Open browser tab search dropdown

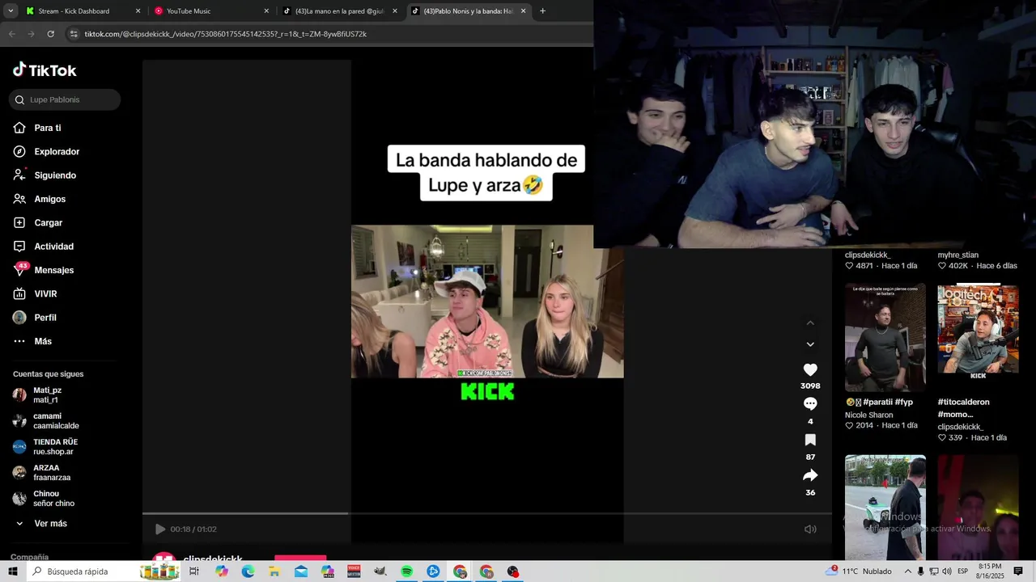[x=11, y=11]
